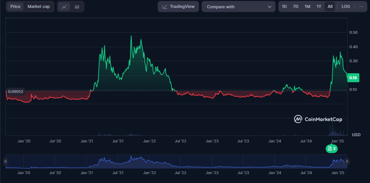370x183 pixels.
Task: Select the 7D time range
Action: [295, 7]
